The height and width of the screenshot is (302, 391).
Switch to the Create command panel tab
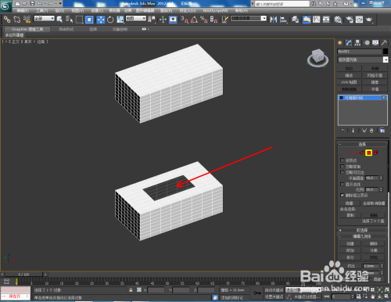[x=340, y=43]
